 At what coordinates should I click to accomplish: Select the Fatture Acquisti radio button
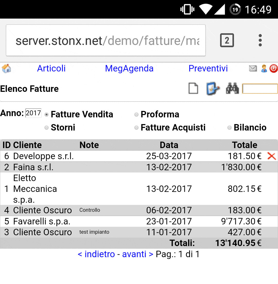pyautogui.click(x=136, y=128)
